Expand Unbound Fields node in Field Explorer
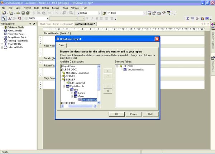This screenshot has height=154, width=215. pos(2,48)
